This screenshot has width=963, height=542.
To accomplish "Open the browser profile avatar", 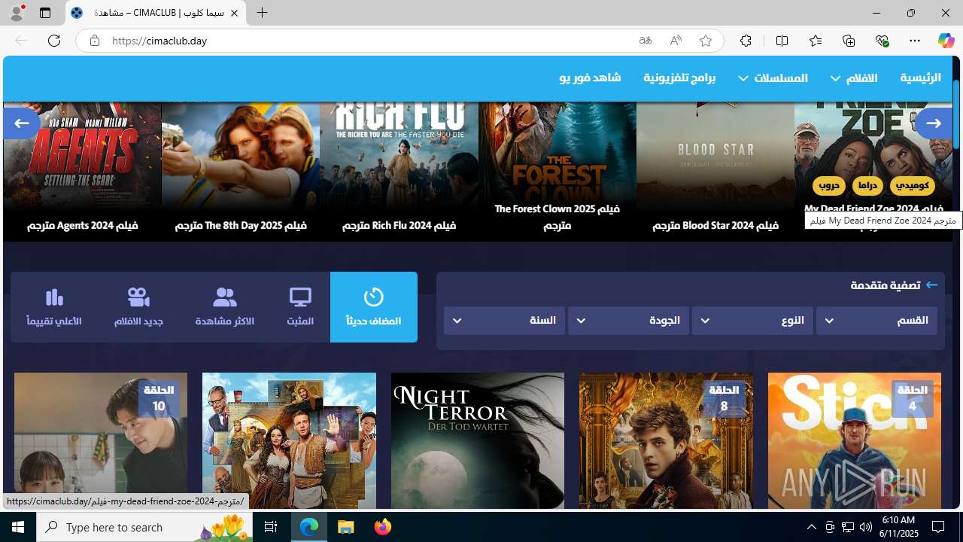I will click(17, 13).
